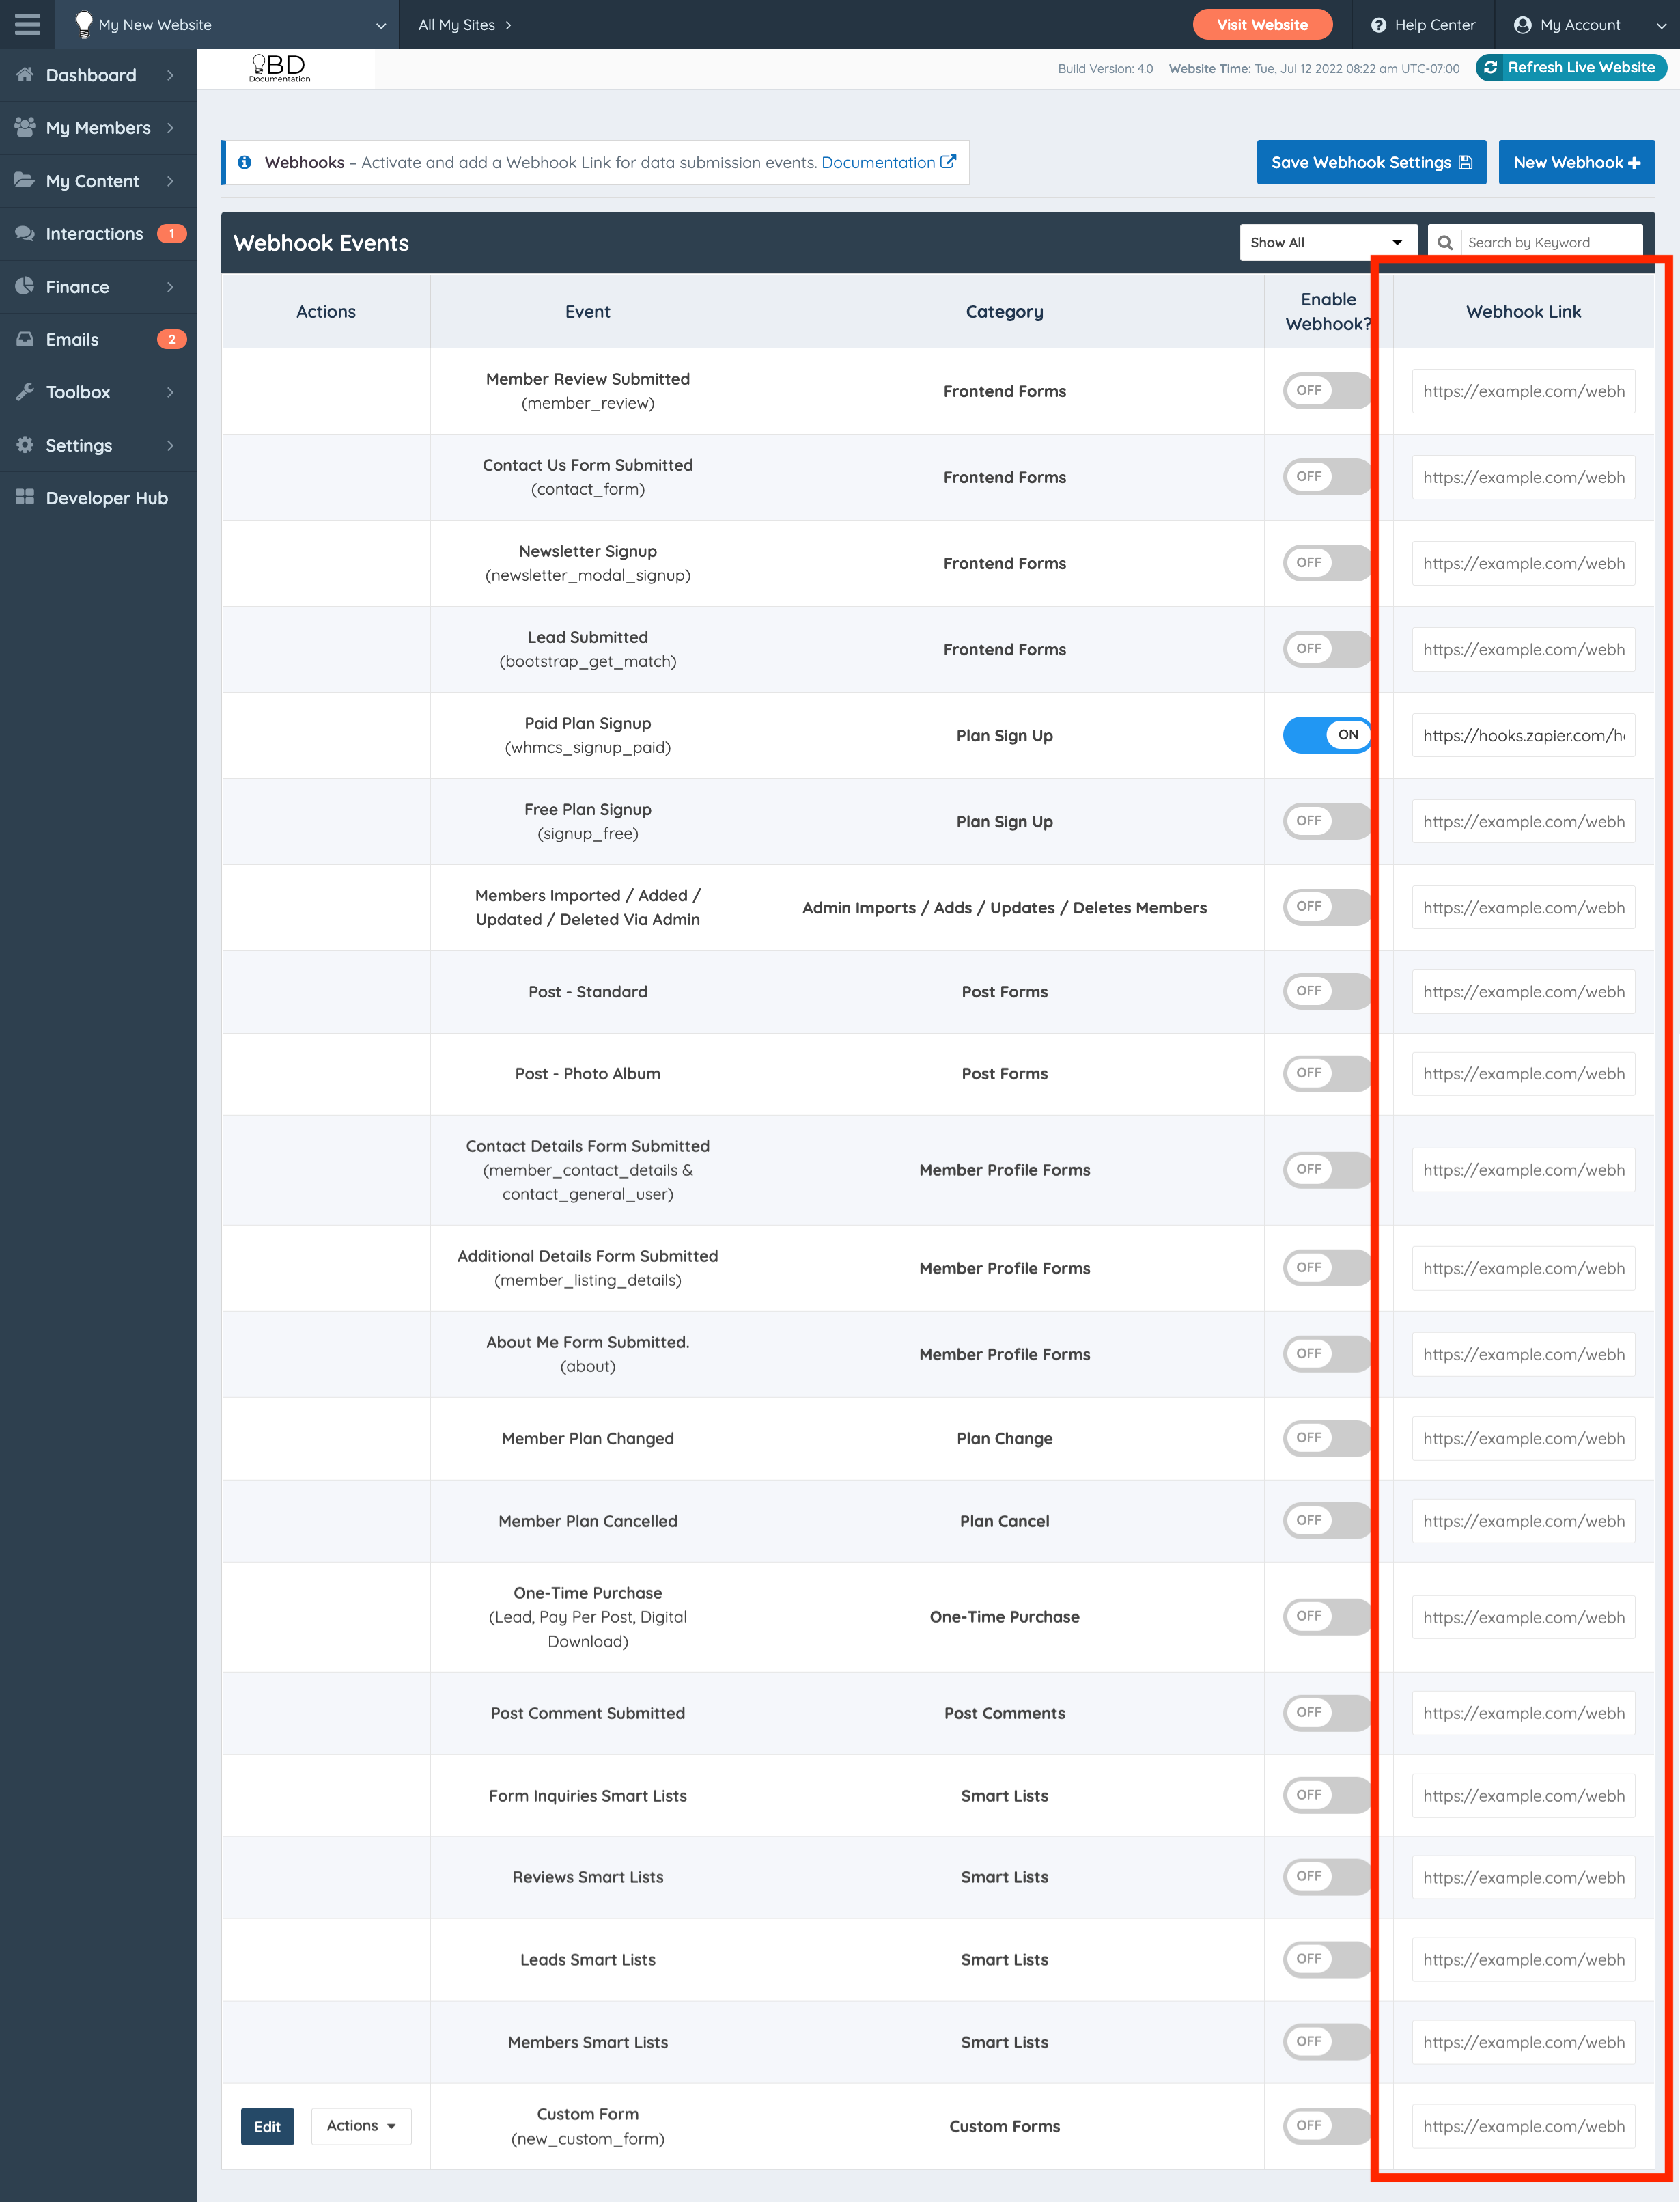
Task: Disable the Paid Plan Signup webhook
Action: [x=1326, y=734]
